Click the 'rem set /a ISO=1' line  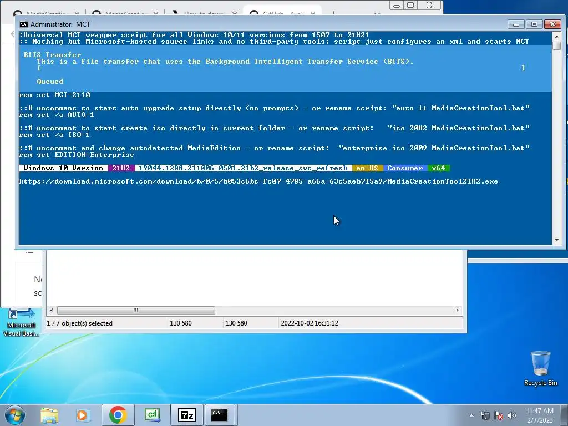[x=54, y=135]
